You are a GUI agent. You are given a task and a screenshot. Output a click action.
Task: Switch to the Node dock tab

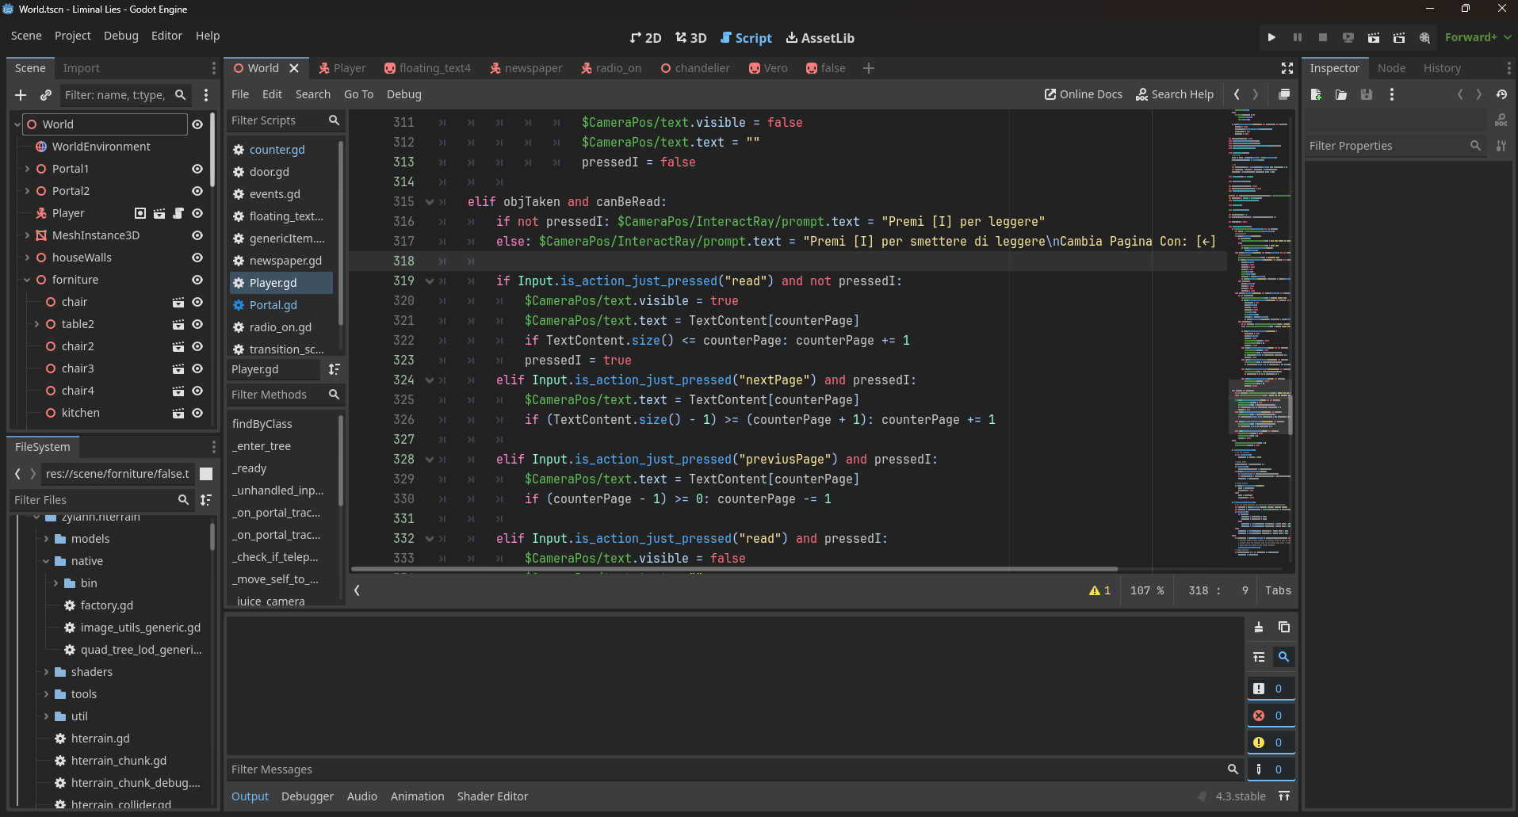[x=1391, y=68]
